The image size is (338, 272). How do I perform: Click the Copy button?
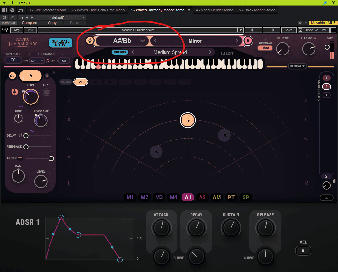coord(52,23)
